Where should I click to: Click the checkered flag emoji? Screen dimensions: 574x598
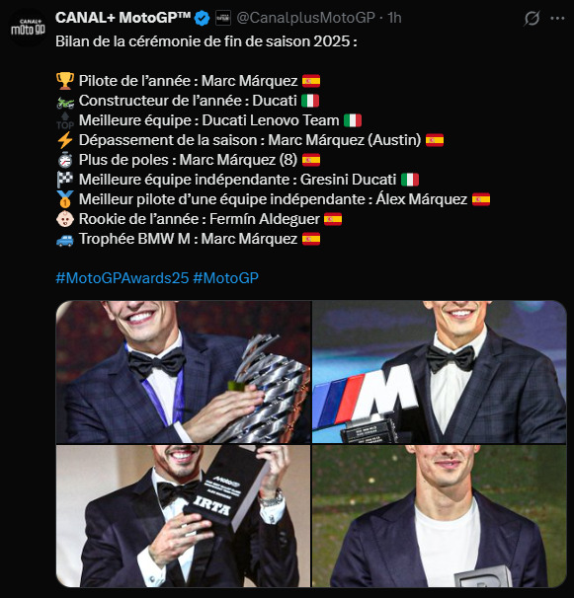(65, 180)
